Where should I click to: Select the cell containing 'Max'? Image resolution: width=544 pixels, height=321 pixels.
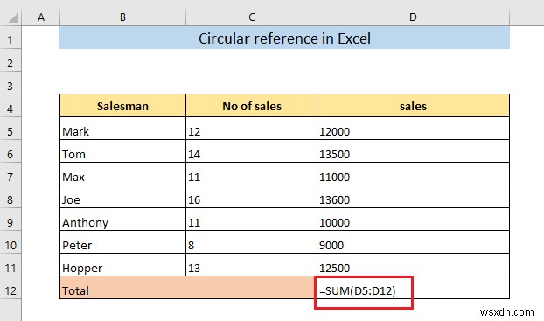point(122,174)
